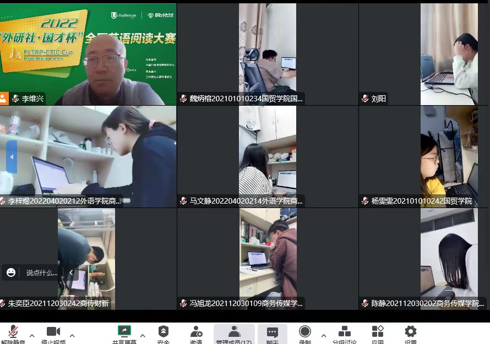Click the muted mic icon beside 杨雯雯

point(364,201)
